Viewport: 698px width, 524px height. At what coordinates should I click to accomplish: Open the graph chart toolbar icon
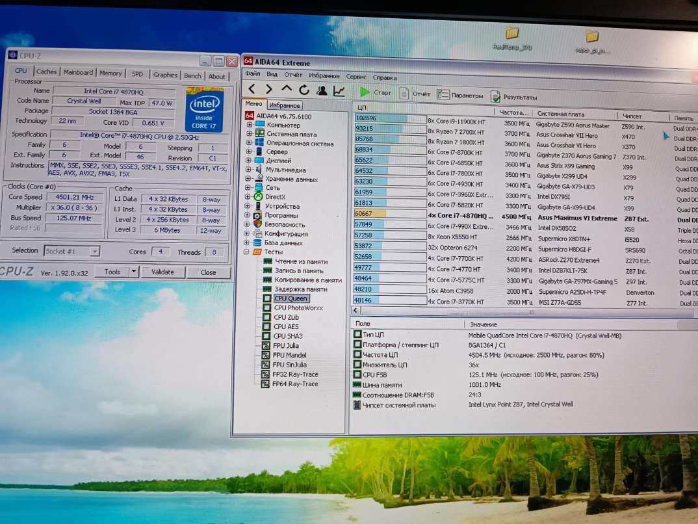coord(339,91)
